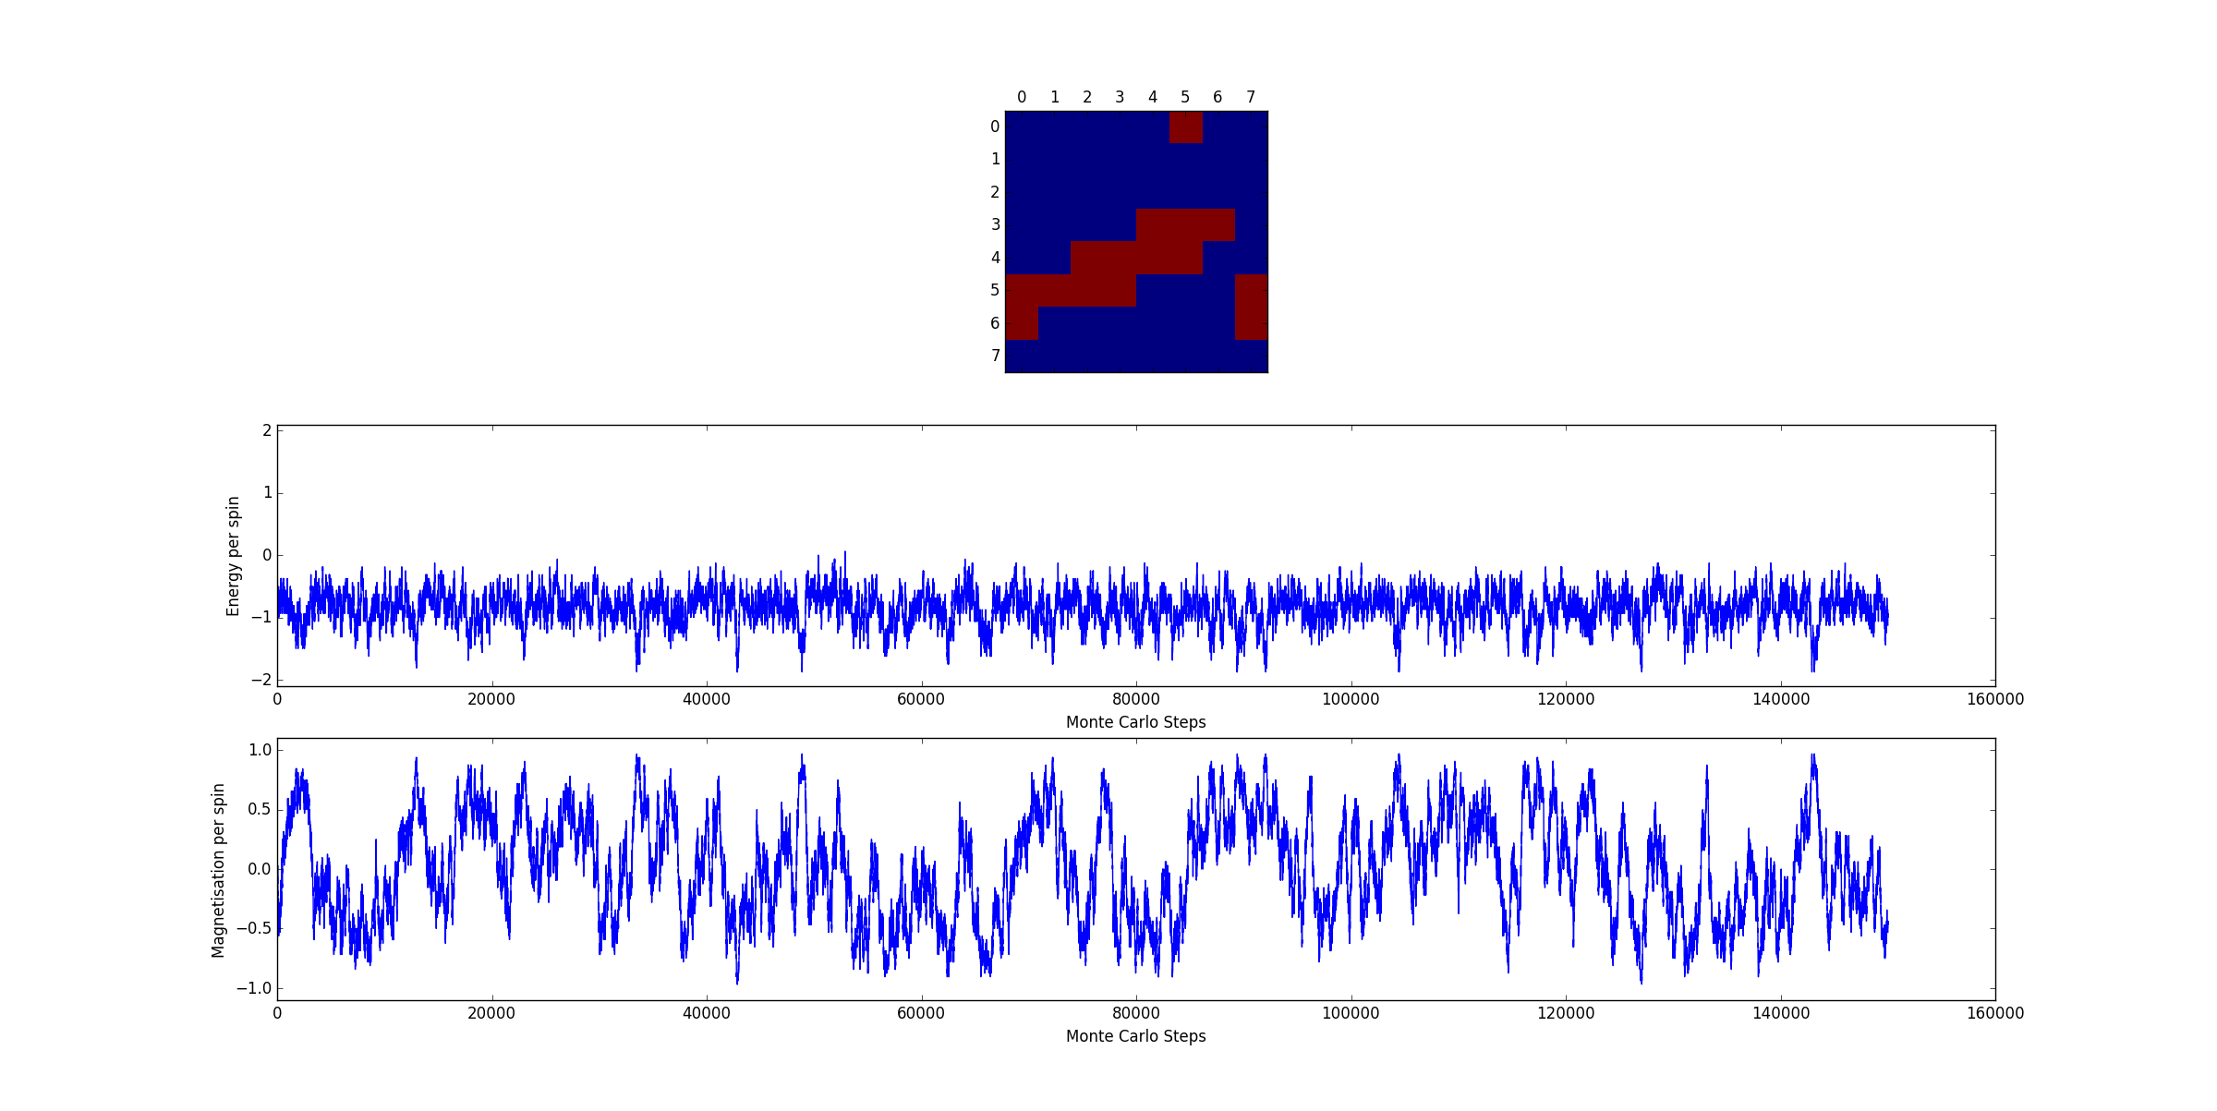The height and width of the screenshot is (1111, 2217).
Task: Click the '−1.0' tick on the magnetisation y-axis
Action: pos(254,988)
